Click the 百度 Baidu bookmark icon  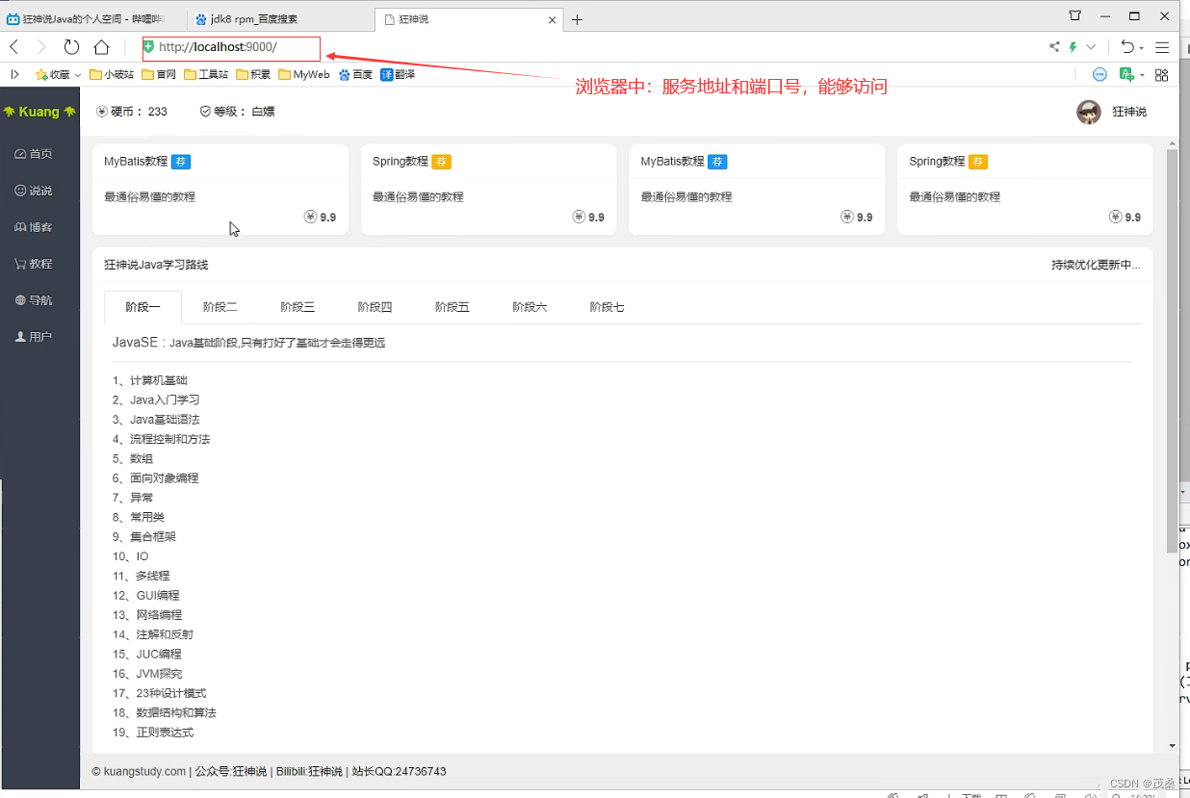(x=345, y=74)
